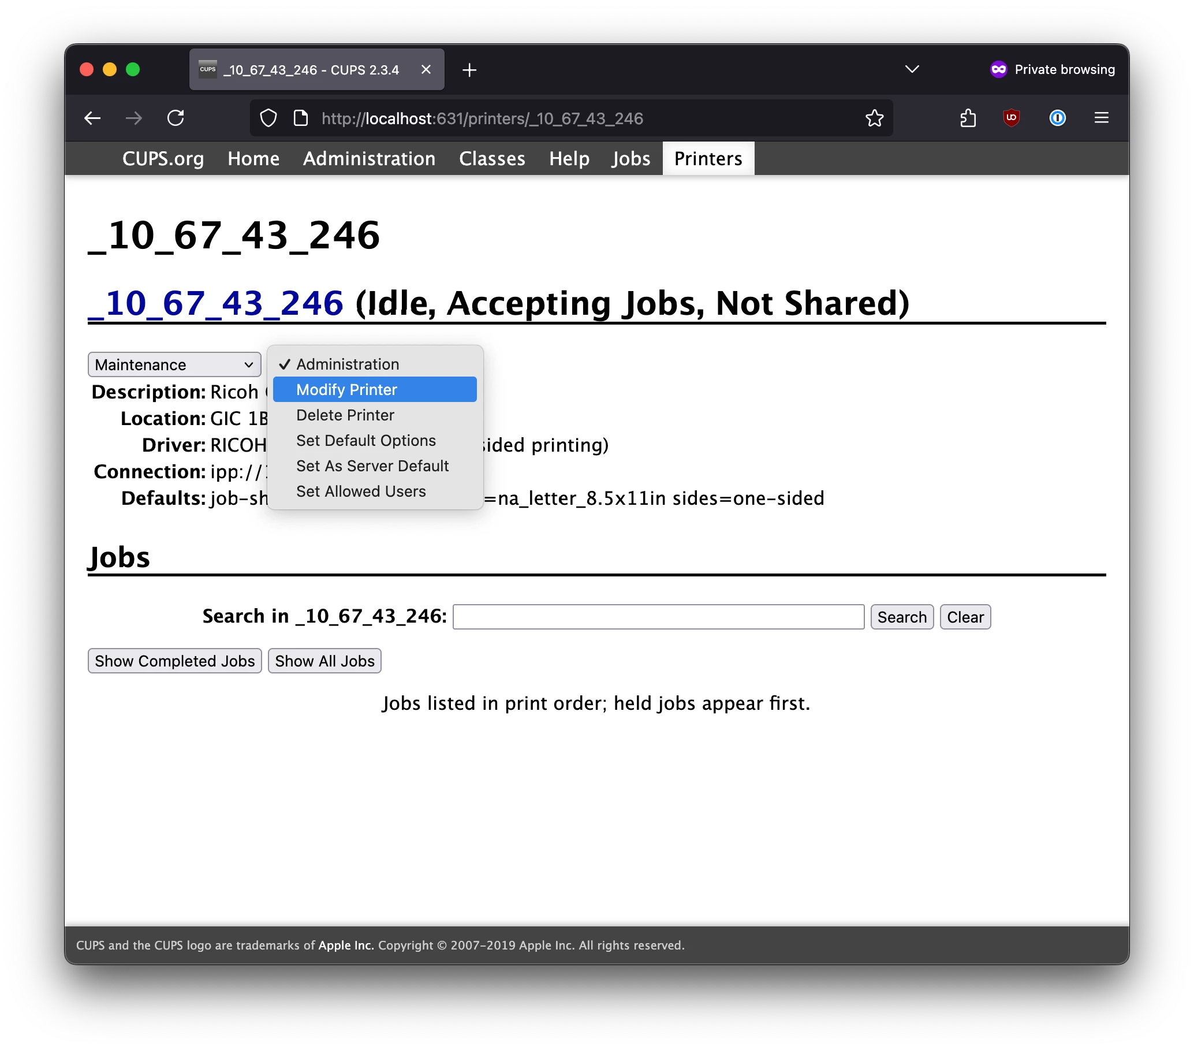Click the tracking protection shield icon

coord(268,118)
